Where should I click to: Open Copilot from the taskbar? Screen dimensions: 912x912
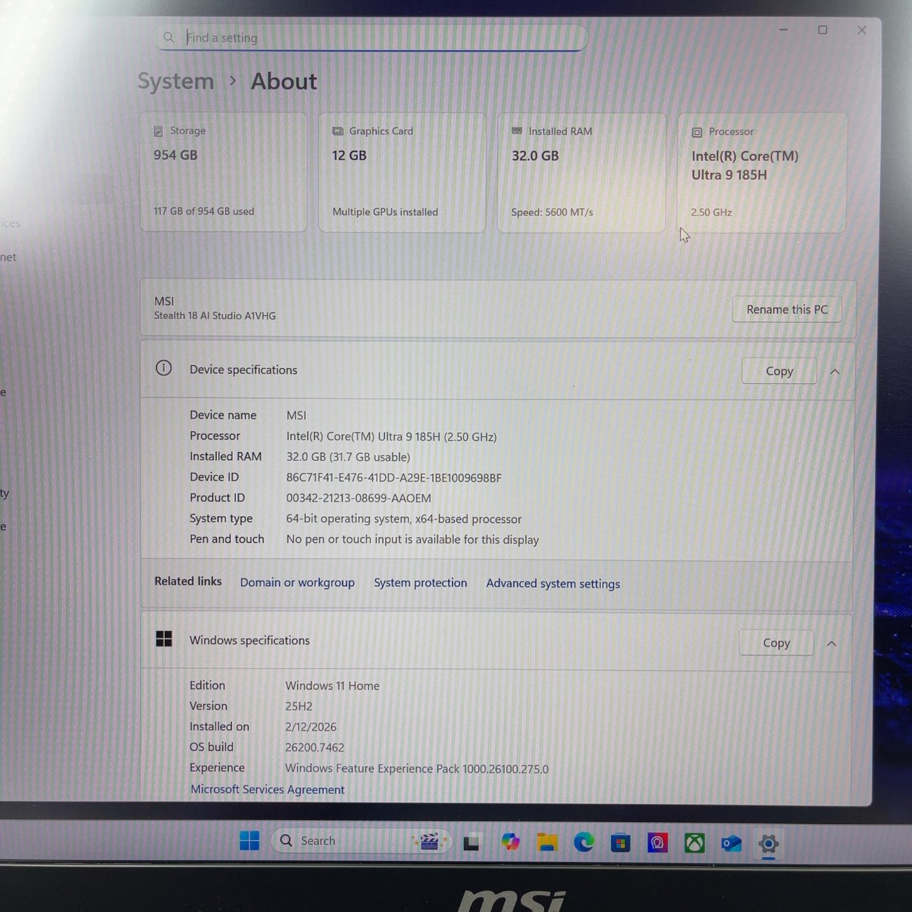click(x=510, y=842)
